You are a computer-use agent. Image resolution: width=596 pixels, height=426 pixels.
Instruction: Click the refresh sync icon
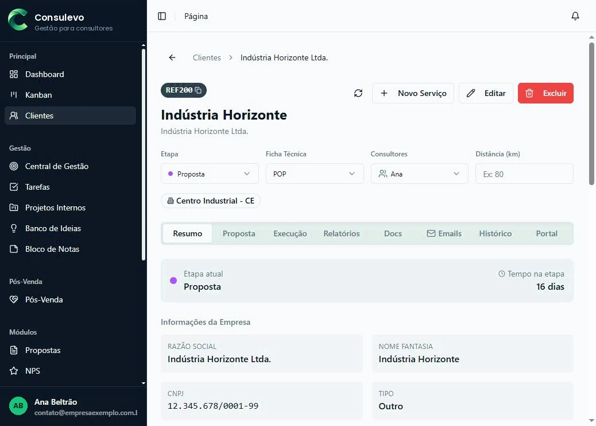(x=358, y=93)
